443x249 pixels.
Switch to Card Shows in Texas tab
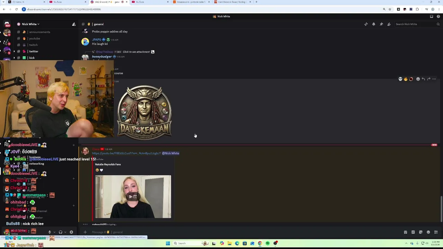232,2
